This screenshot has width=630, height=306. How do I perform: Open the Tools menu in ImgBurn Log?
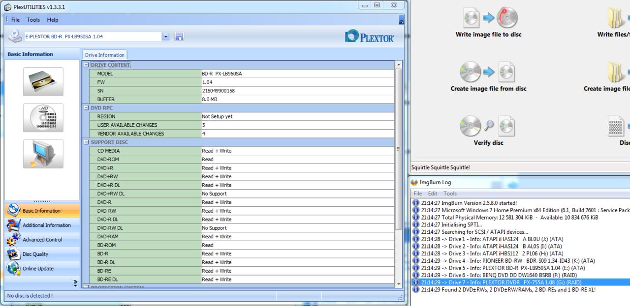coord(450,194)
